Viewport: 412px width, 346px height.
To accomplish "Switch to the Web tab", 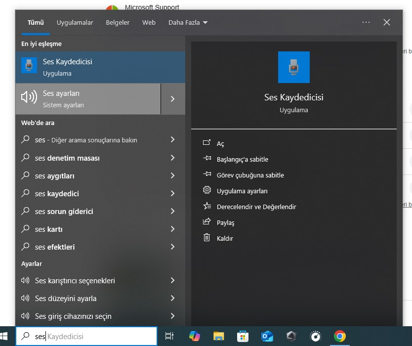I will click(149, 23).
